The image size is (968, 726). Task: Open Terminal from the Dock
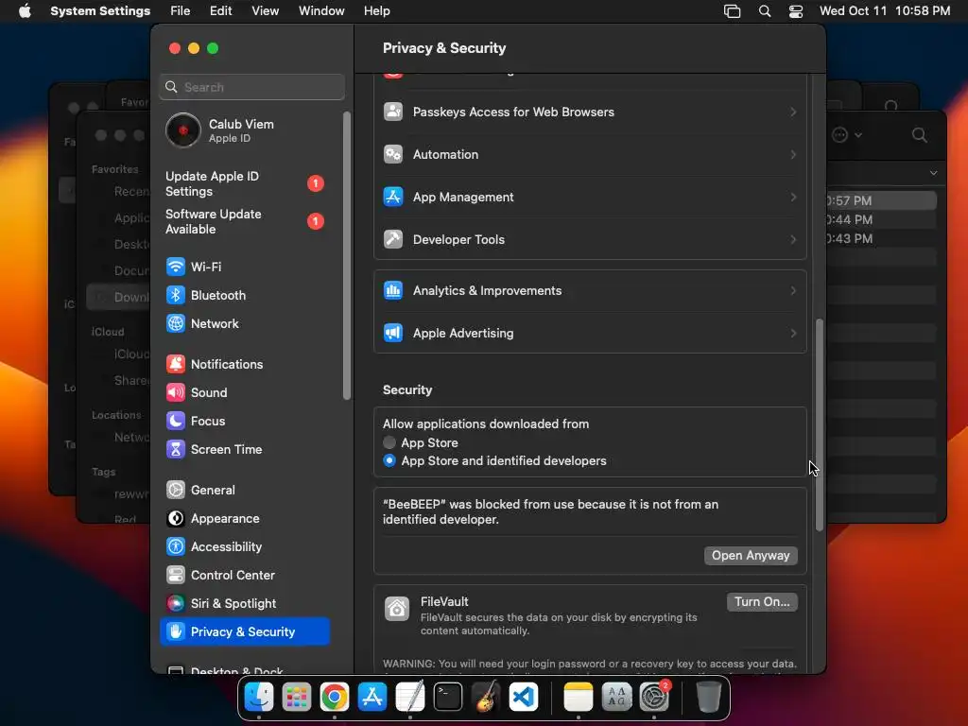[447, 697]
